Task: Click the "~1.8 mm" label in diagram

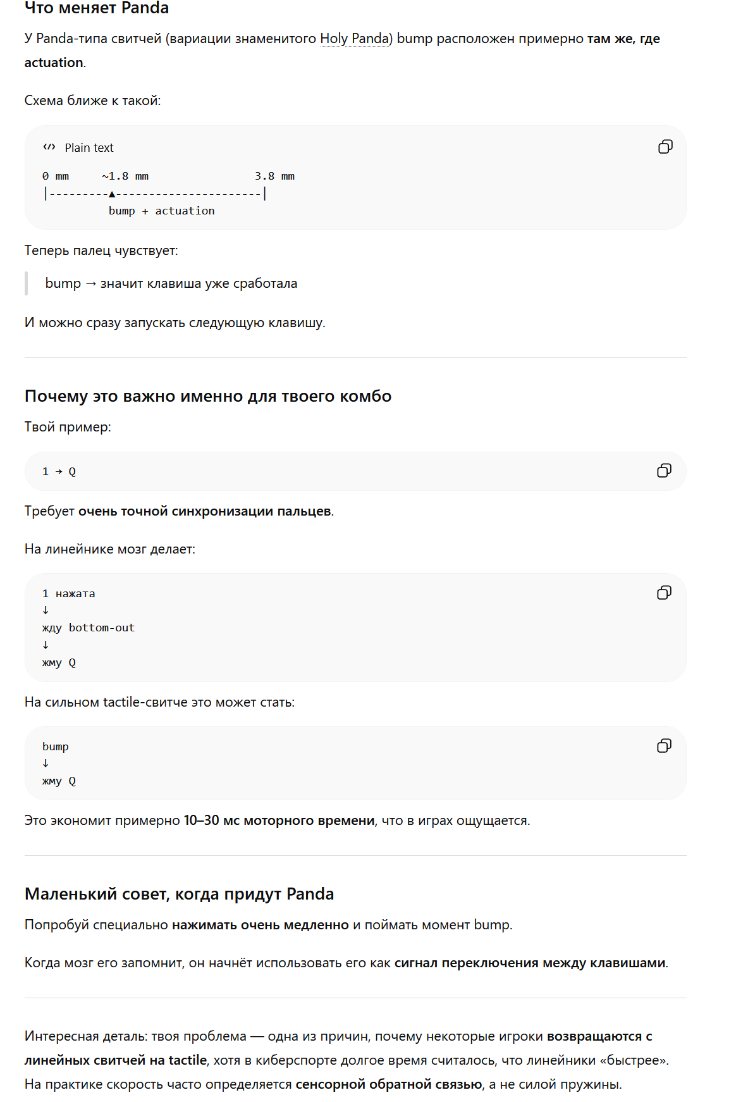Action: [125, 176]
